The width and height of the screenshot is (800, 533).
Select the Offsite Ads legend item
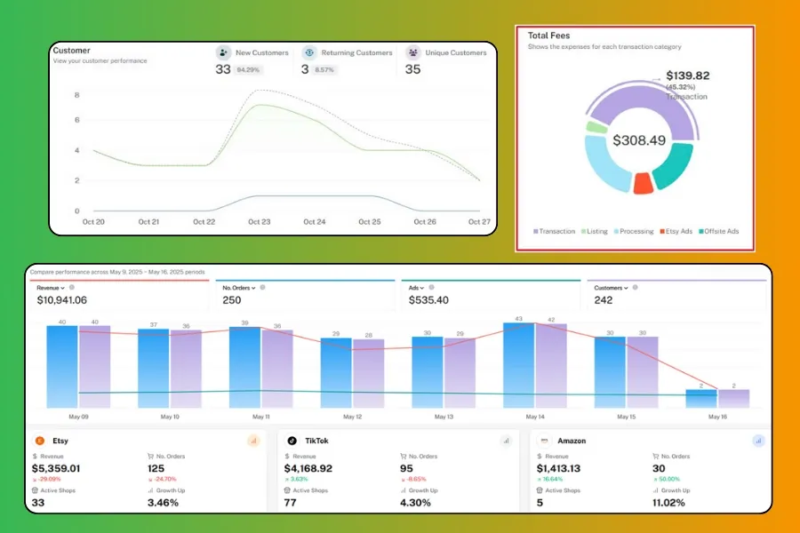pyautogui.click(x=718, y=232)
